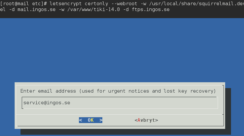Focus the email address input field
244x136 pixels.
click(x=130, y=103)
